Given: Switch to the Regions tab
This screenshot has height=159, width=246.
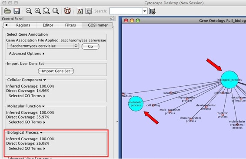Looking at the screenshot, I should [23, 25].
